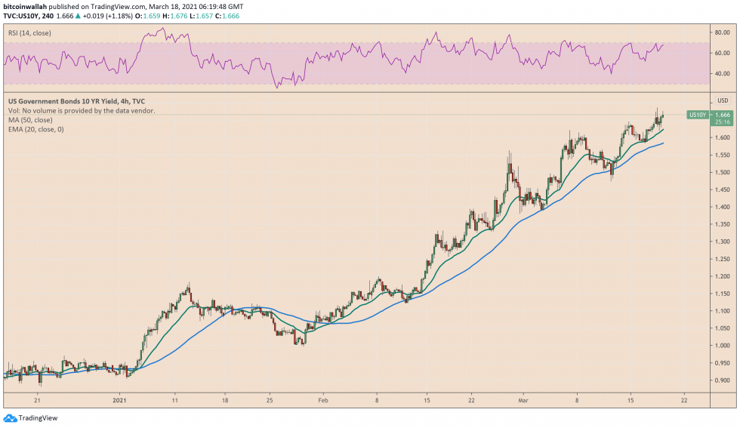Click the Feb marker on time axis

[323, 400]
